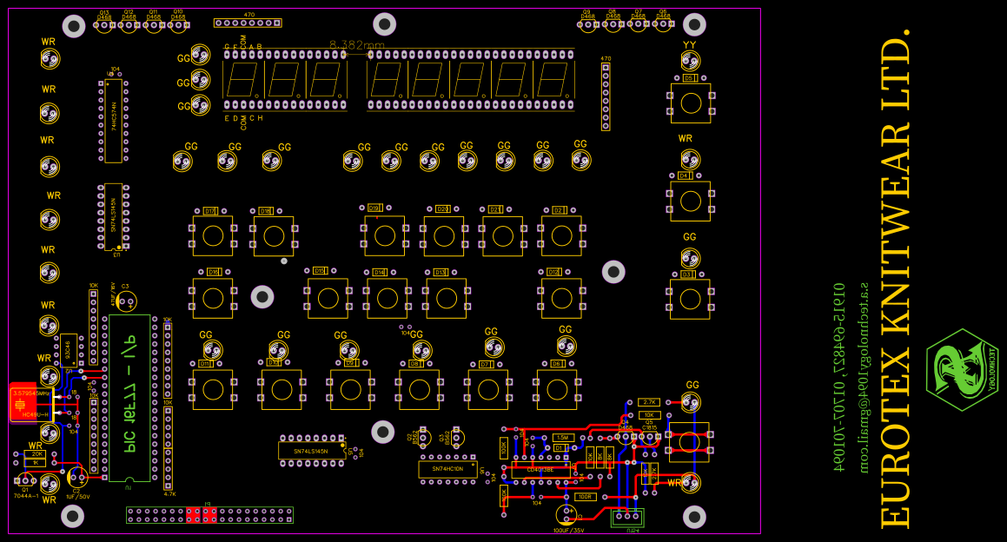Select the tactile switch under D15
The height and width of the screenshot is (542, 1007).
pyautogui.click(x=328, y=299)
